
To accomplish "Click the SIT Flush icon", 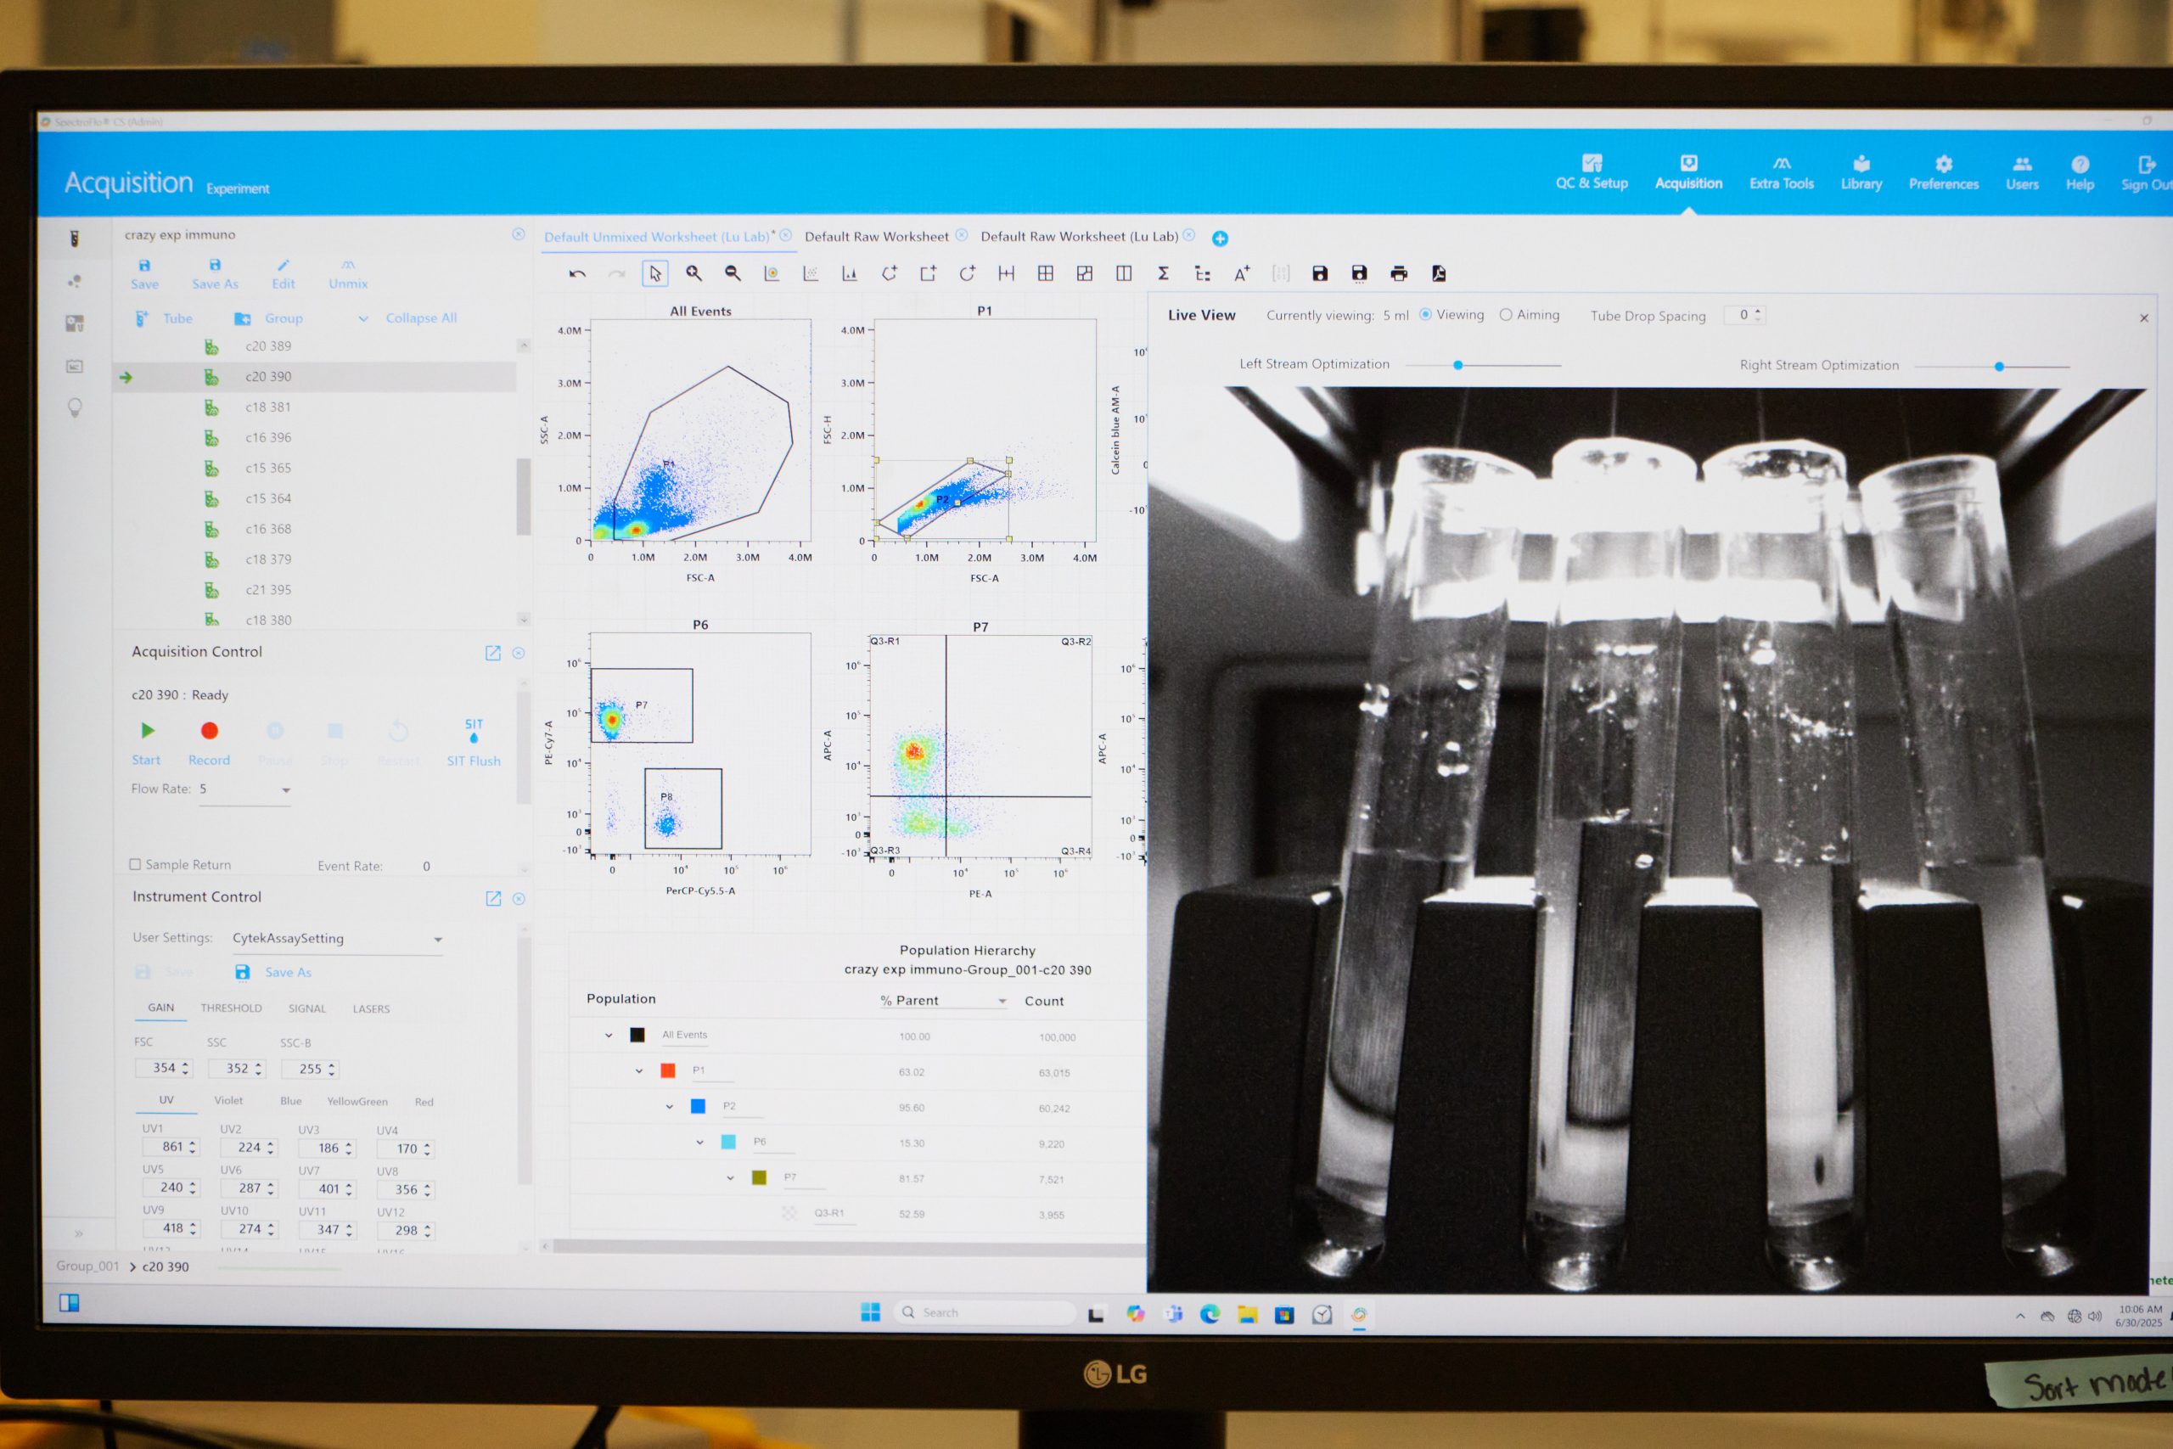I will click(473, 732).
